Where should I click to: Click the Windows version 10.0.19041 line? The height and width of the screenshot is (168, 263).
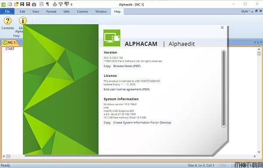pyautogui.click(x=120, y=104)
